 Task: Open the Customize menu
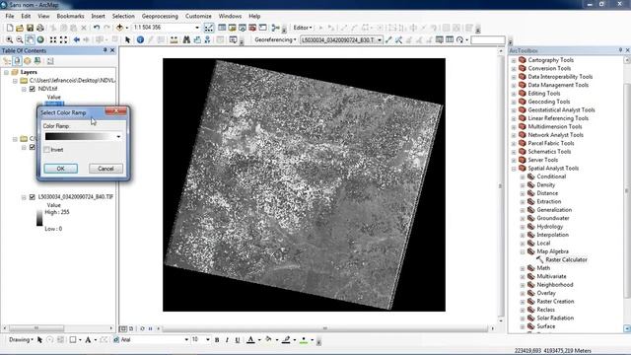point(198,16)
